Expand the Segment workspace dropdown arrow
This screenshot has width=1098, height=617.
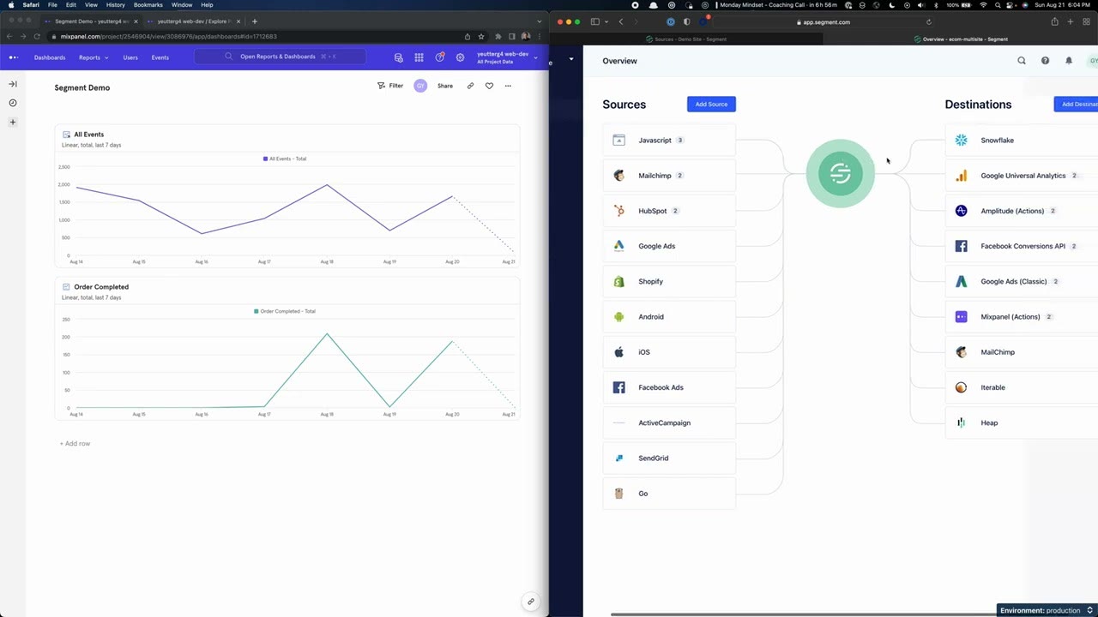(x=571, y=59)
